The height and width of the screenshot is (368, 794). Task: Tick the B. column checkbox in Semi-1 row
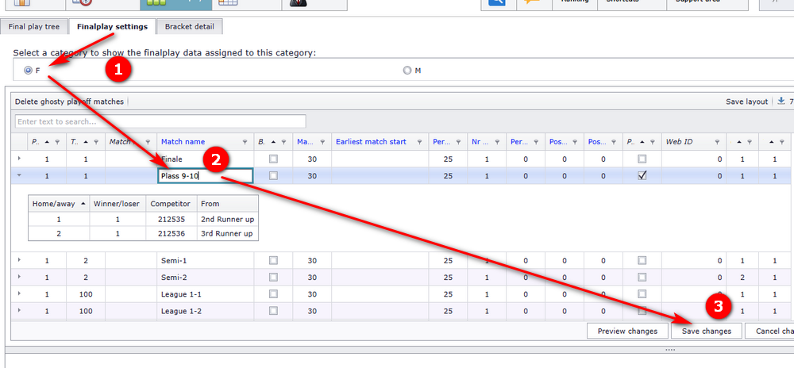(x=273, y=260)
